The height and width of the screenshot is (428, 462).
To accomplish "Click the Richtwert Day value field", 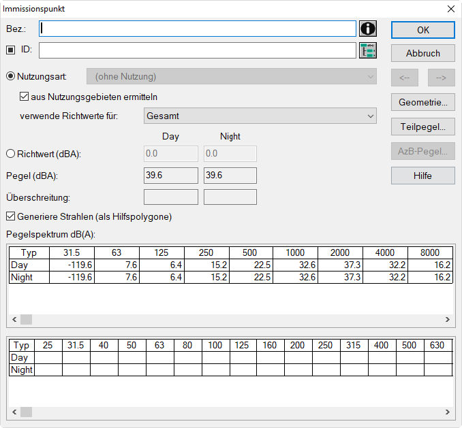I will pos(171,154).
